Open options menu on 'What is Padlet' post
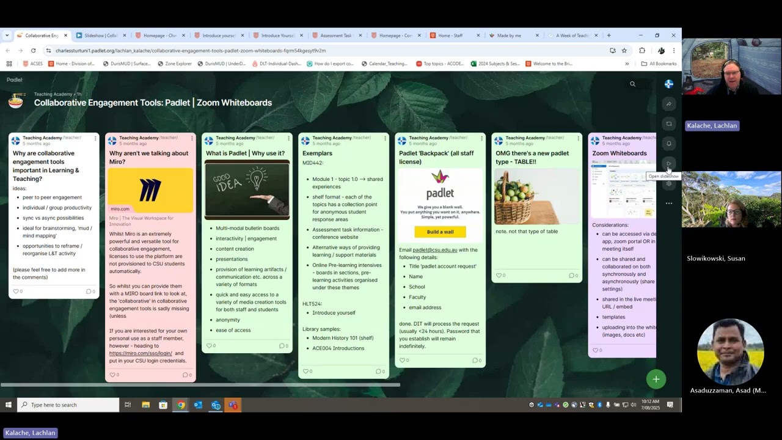The width and height of the screenshot is (782, 440). (288, 139)
